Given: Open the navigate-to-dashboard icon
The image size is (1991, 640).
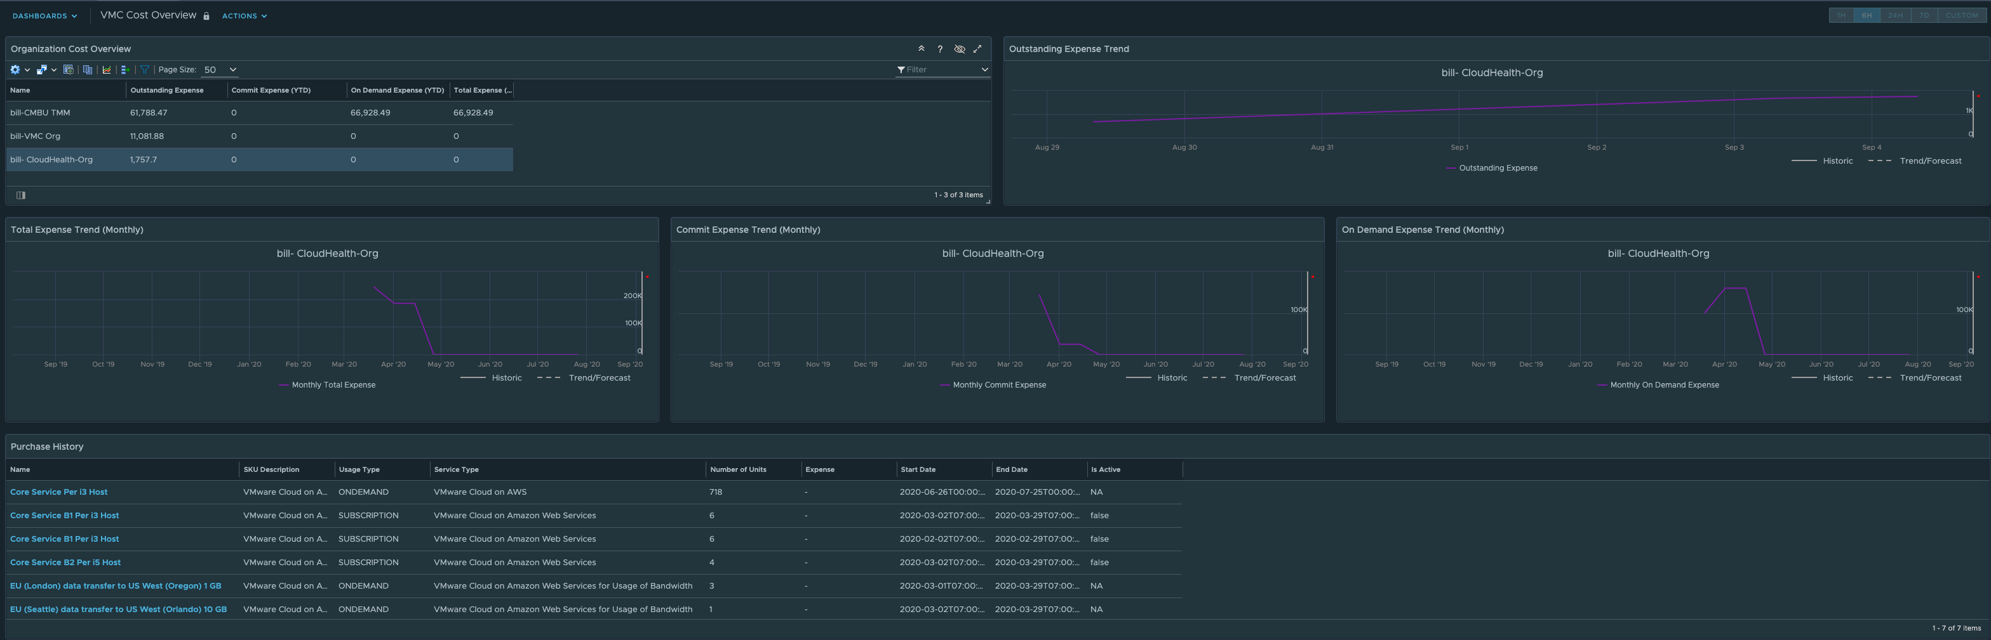Looking at the screenshot, I should [41, 70].
